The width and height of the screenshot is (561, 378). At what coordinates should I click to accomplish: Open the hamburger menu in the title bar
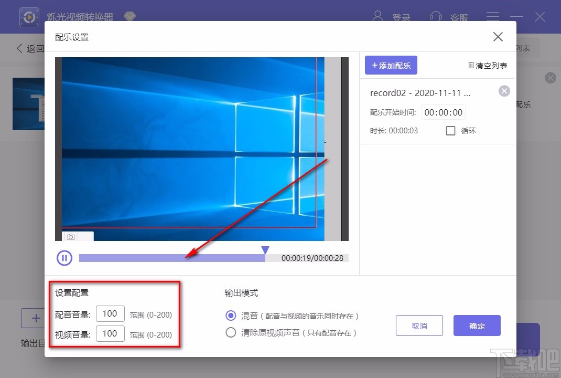point(493,16)
